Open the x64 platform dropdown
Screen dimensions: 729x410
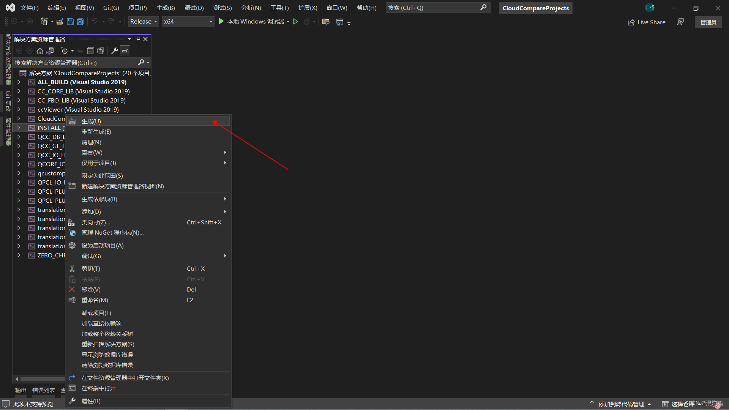(x=188, y=22)
